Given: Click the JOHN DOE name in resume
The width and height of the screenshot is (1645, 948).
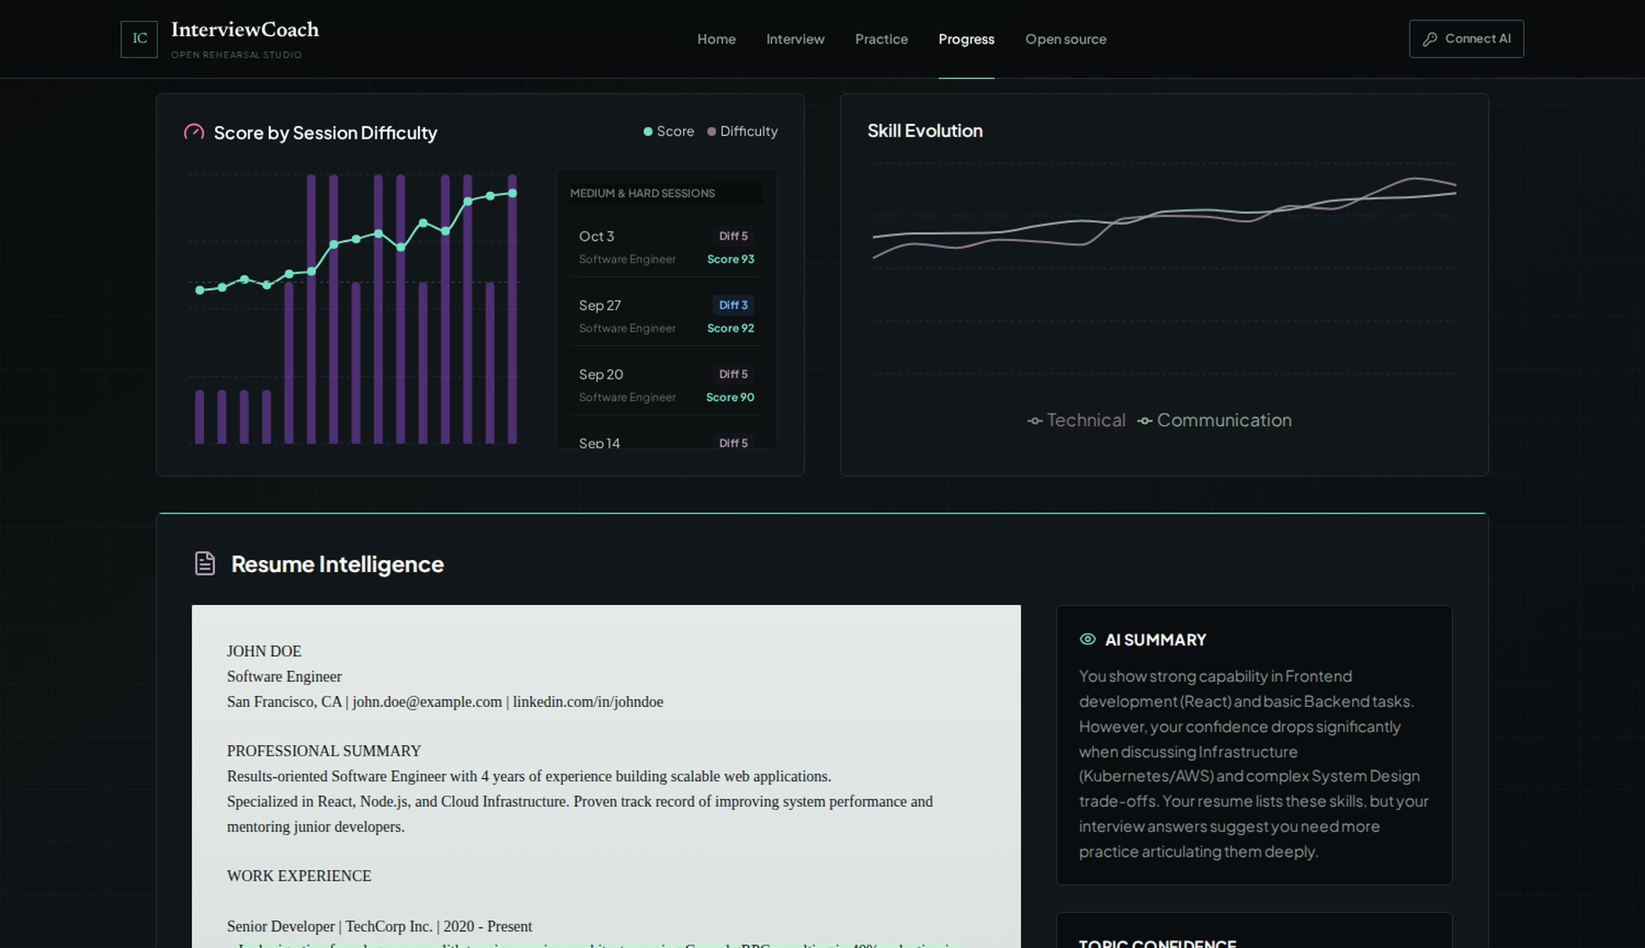Looking at the screenshot, I should (264, 651).
